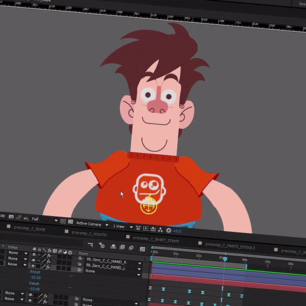Click parent pick whip for HAND_R layer row

click(x=80, y=258)
